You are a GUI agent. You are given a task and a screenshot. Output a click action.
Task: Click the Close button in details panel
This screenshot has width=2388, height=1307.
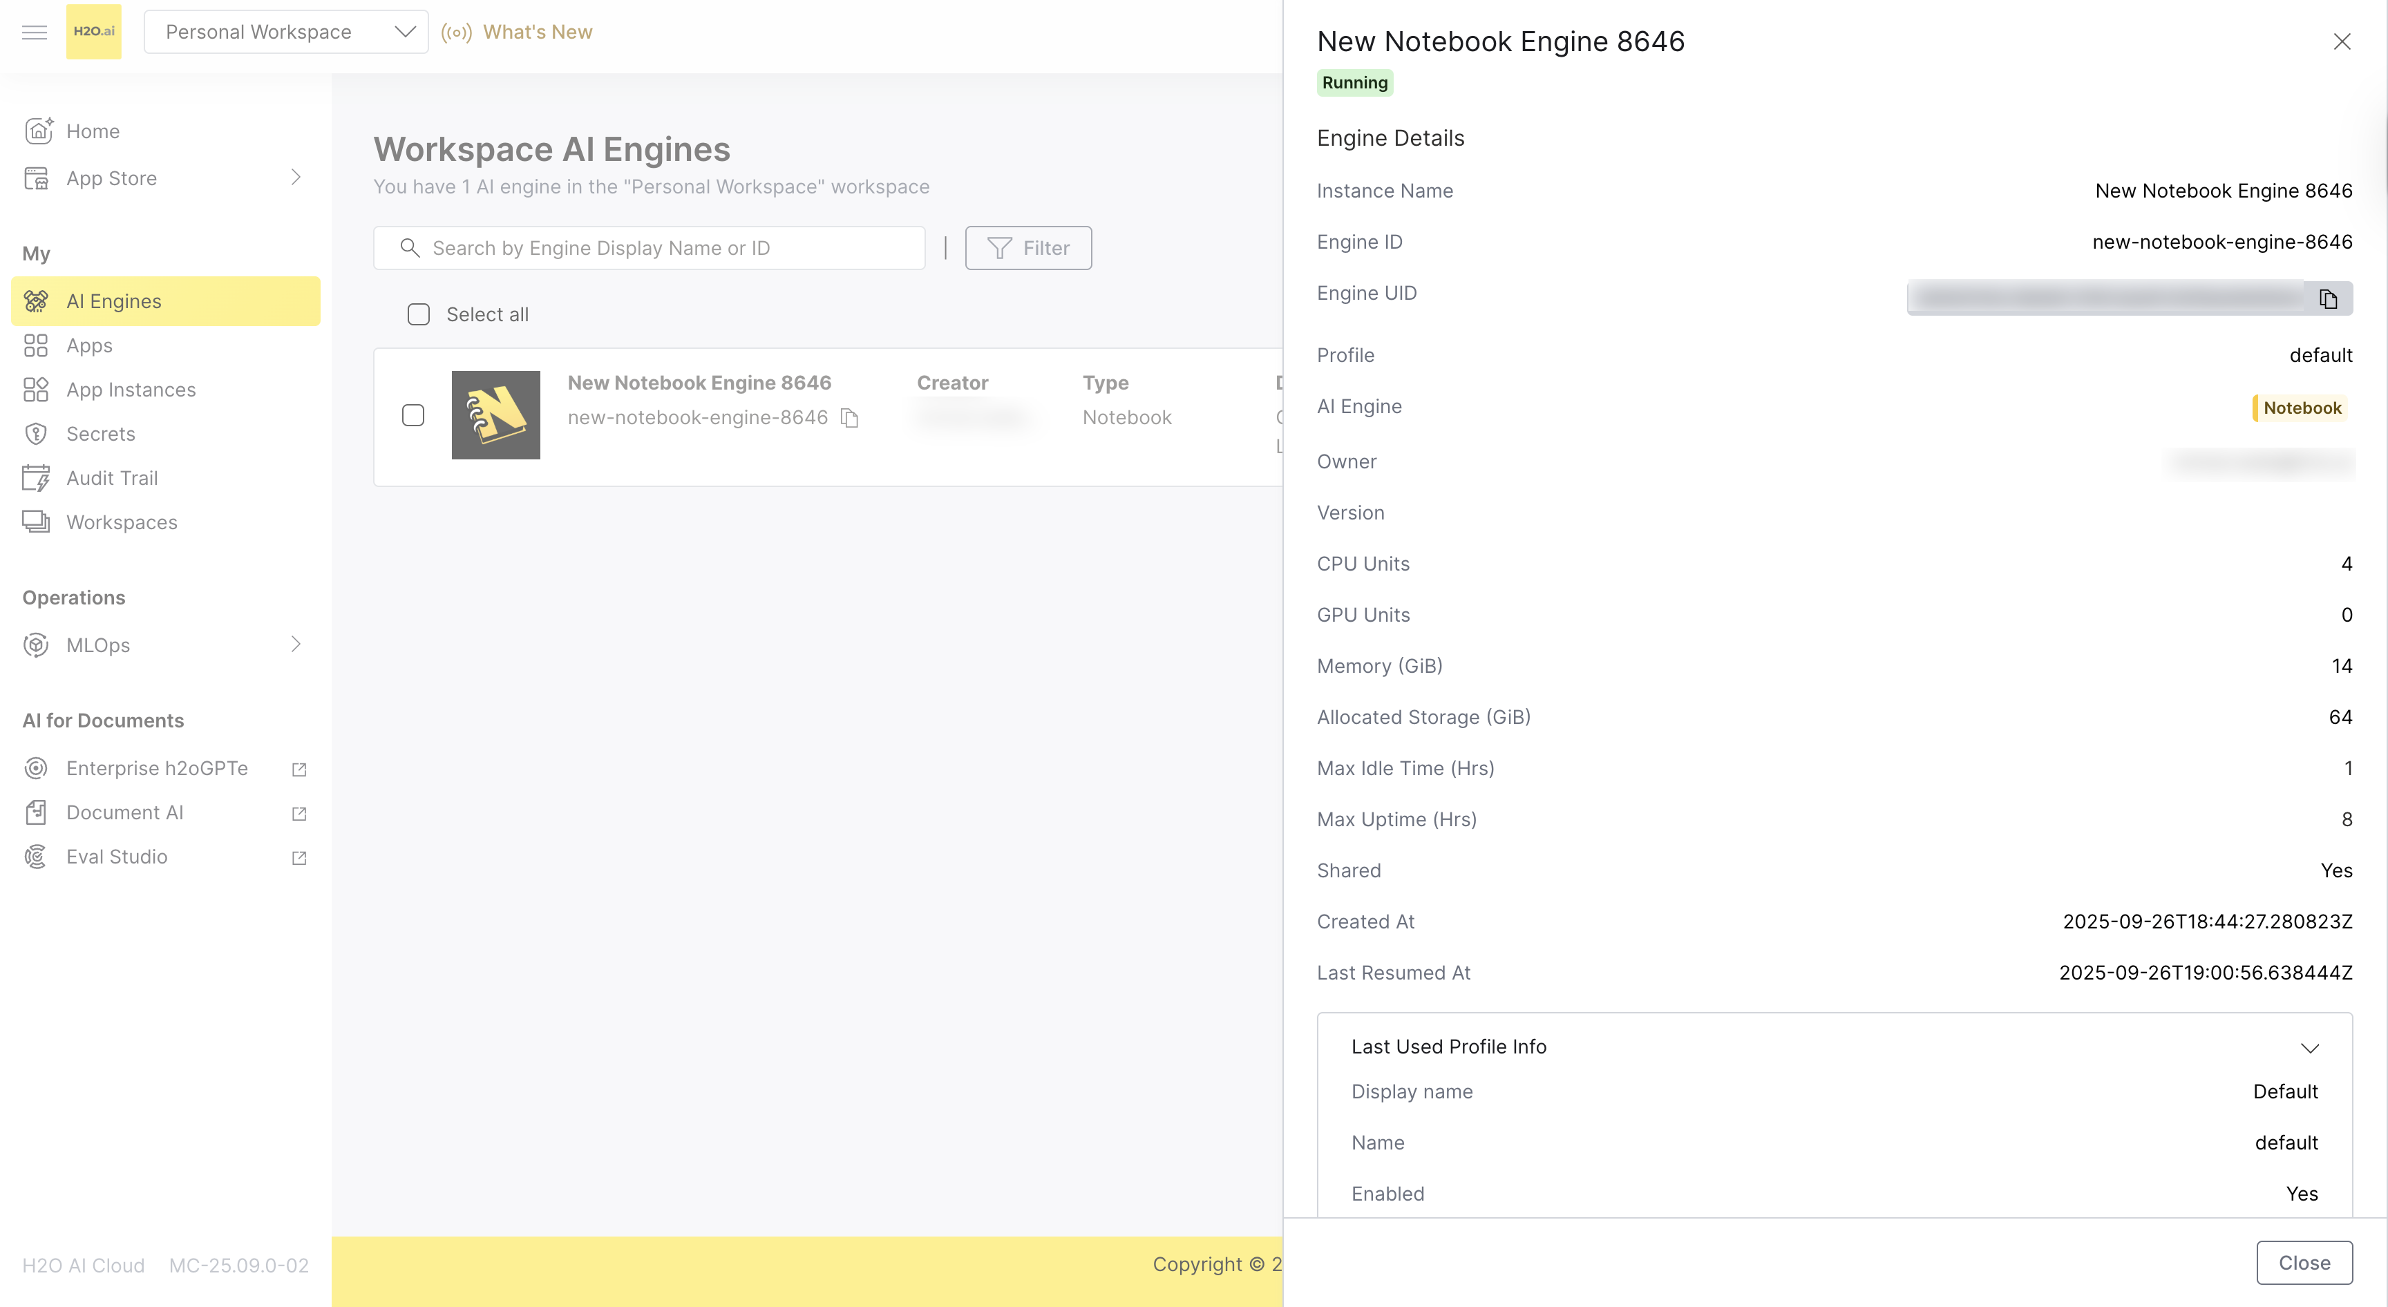[2304, 1263]
